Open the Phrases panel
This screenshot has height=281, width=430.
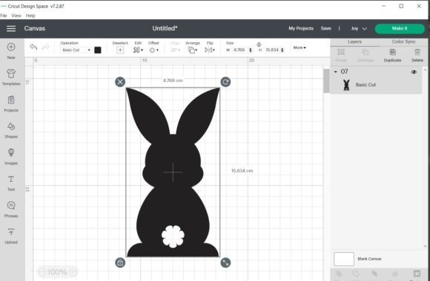click(11, 209)
